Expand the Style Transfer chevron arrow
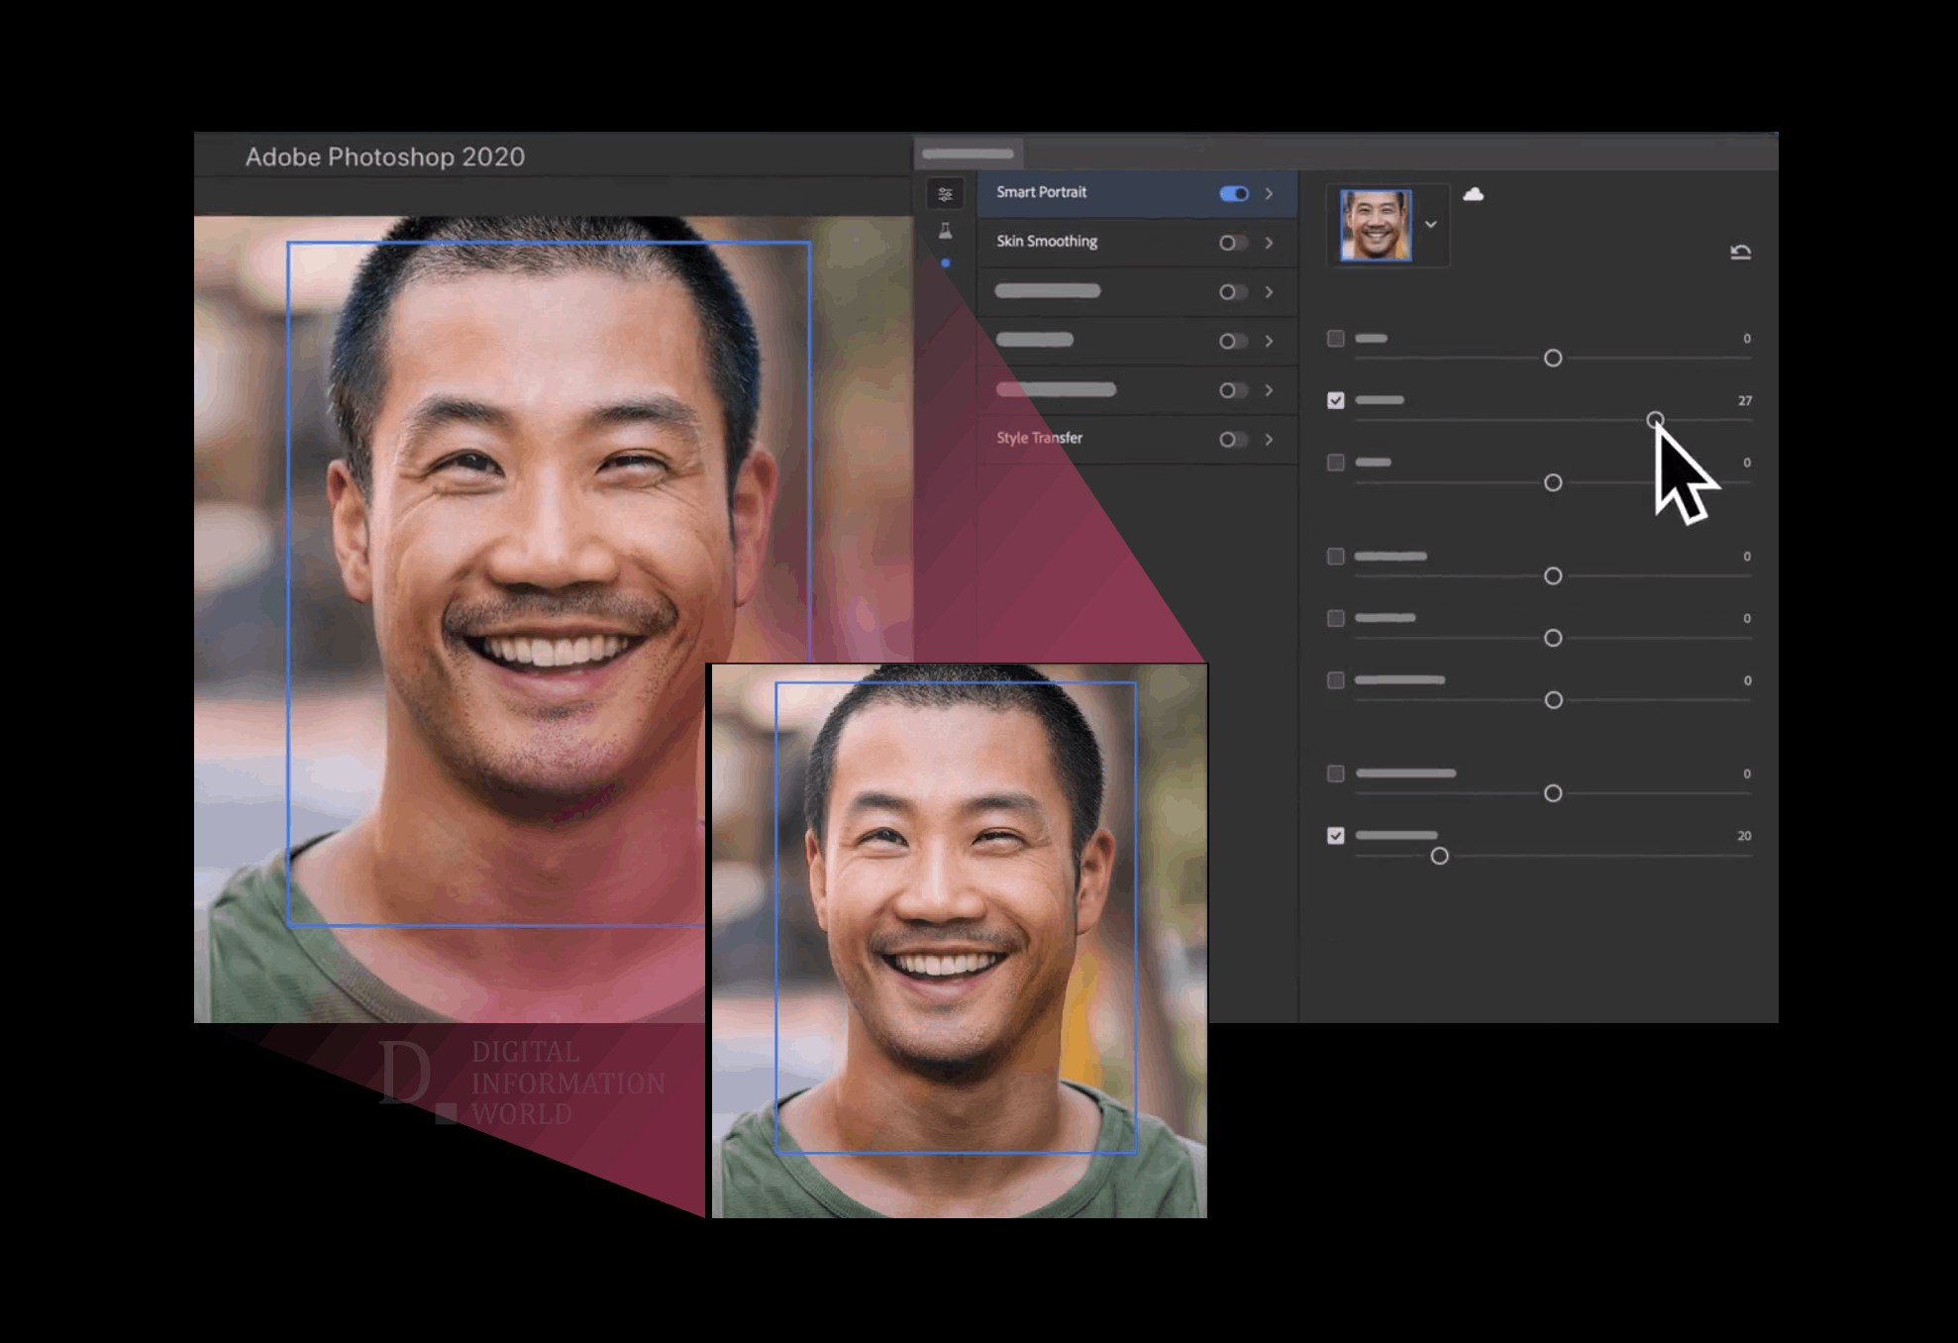1958x1343 pixels. [1269, 439]
